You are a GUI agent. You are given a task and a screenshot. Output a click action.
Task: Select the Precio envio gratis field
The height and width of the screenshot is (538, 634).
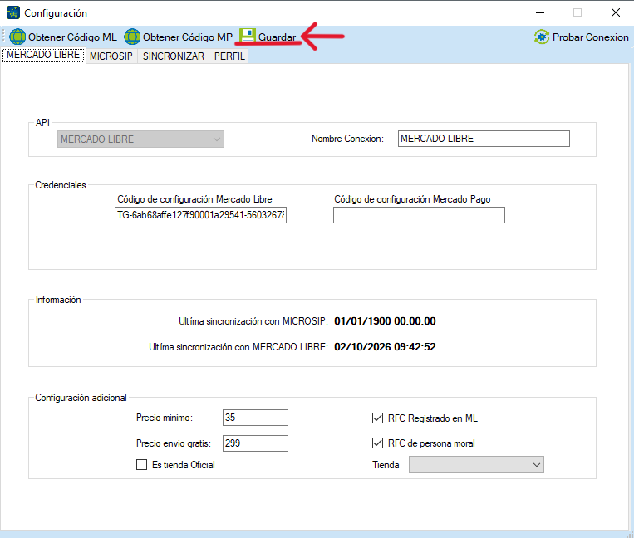255,443
